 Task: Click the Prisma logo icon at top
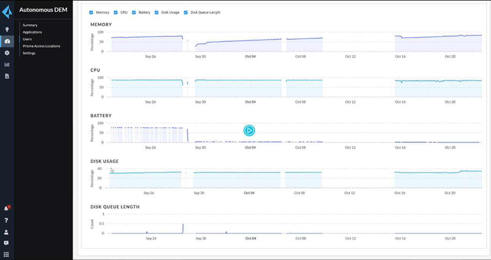pos(7,12)
